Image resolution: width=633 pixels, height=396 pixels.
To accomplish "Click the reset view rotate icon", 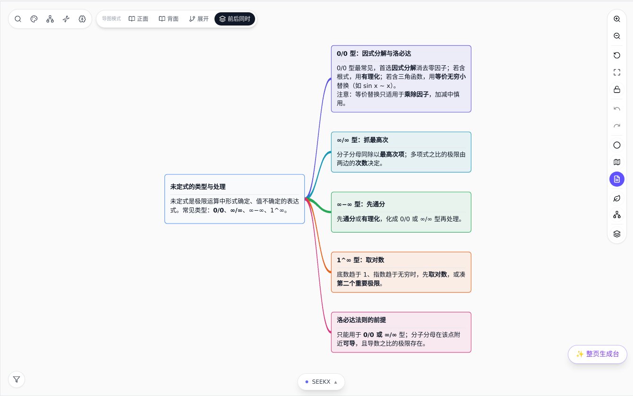I will point(617,55).
